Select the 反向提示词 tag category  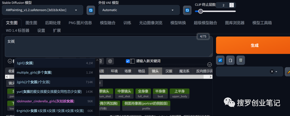[x=202, y=71]
